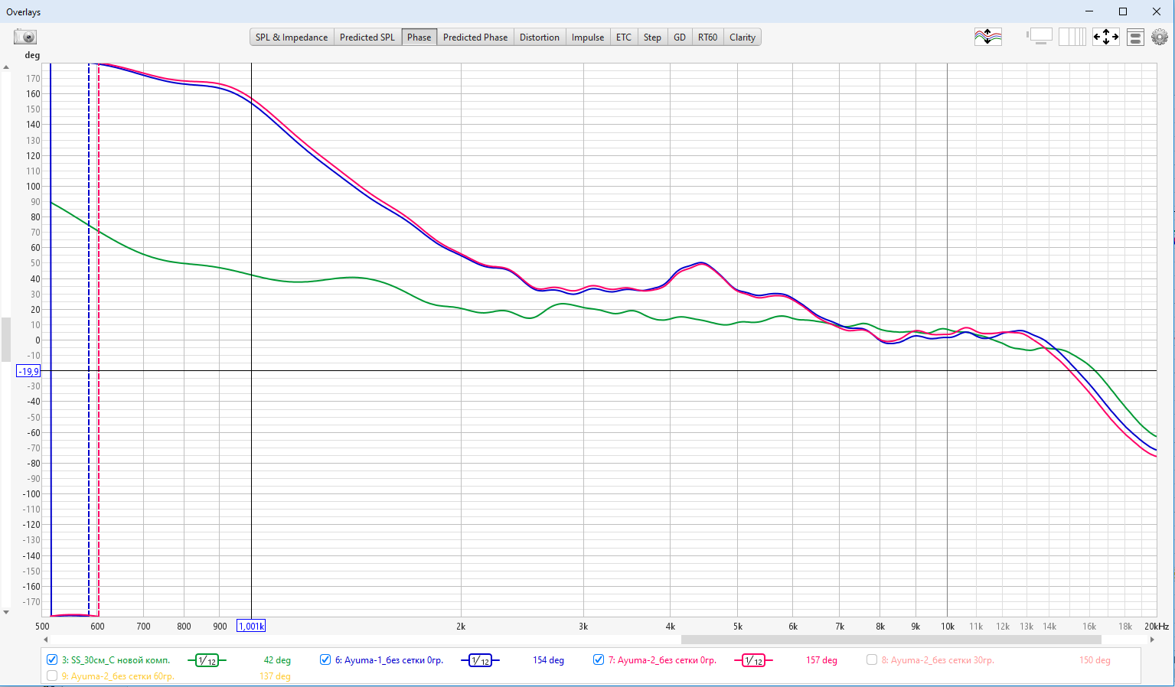Uncheck the SS_30см trace checkbox
The width and height of the screenshot is (1175, 687).
tap(52, 659)
